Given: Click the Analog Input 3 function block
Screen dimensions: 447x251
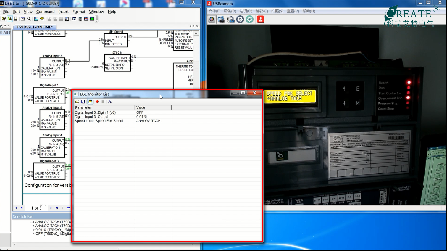Looking at the screenshot, I should pyautogui.click(x=52, y=68).
